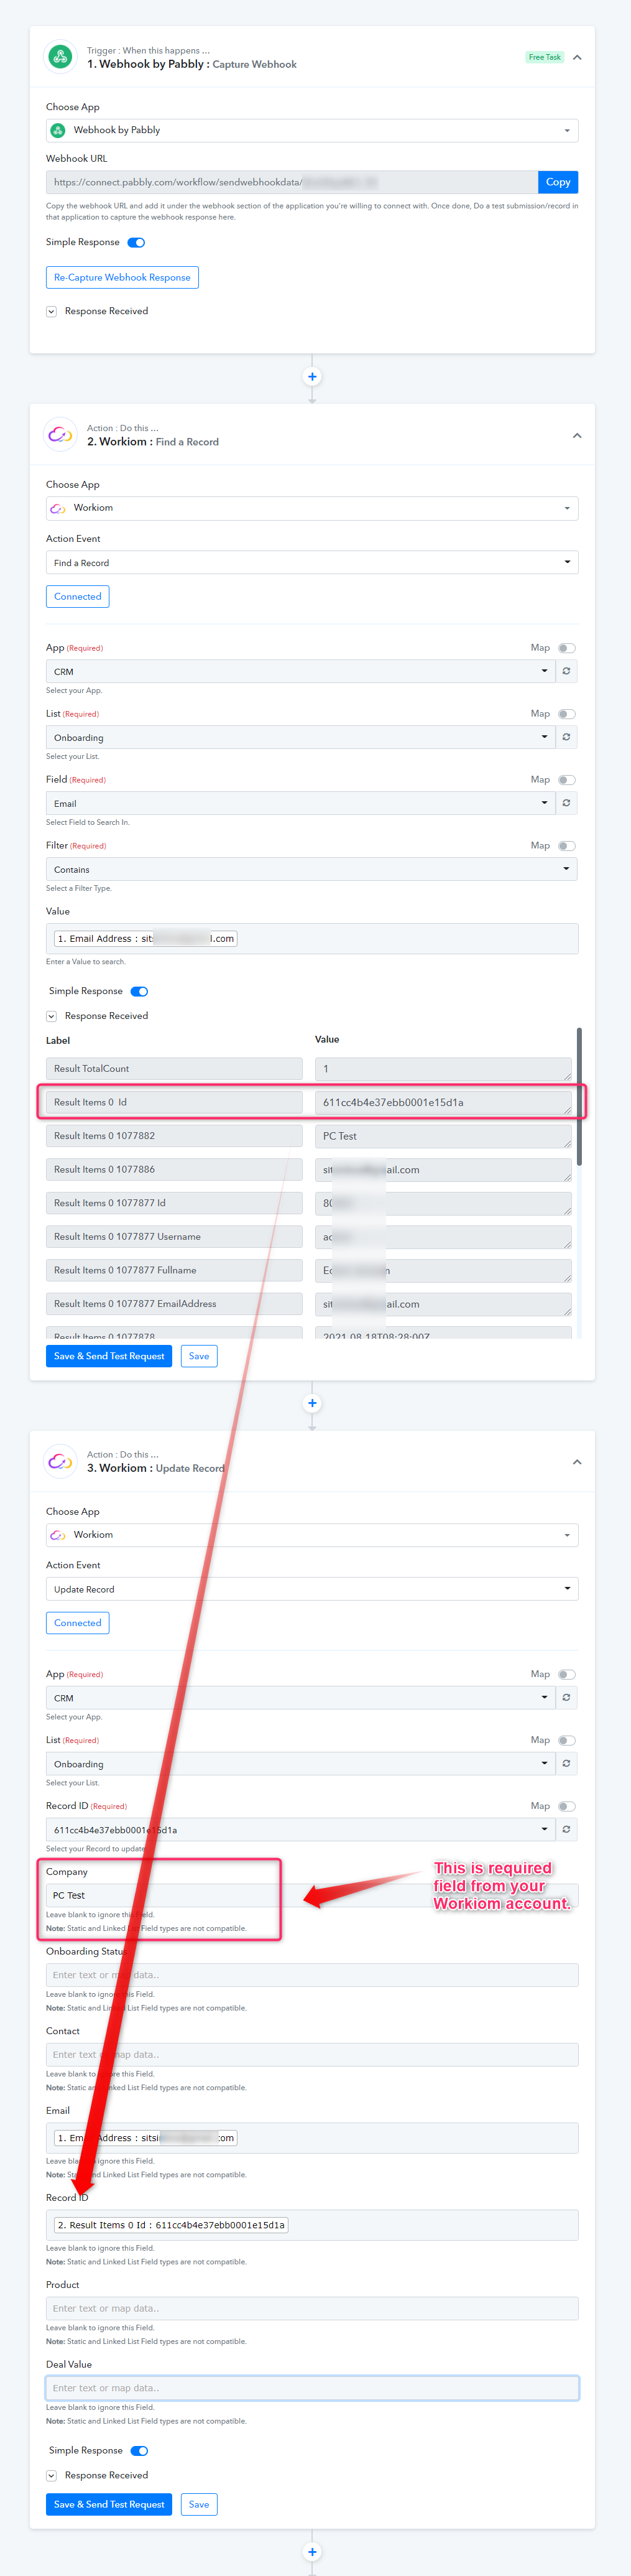Open the Filter Contains dropdown
Screen dimensions: 631x2576
coord(312,869)
